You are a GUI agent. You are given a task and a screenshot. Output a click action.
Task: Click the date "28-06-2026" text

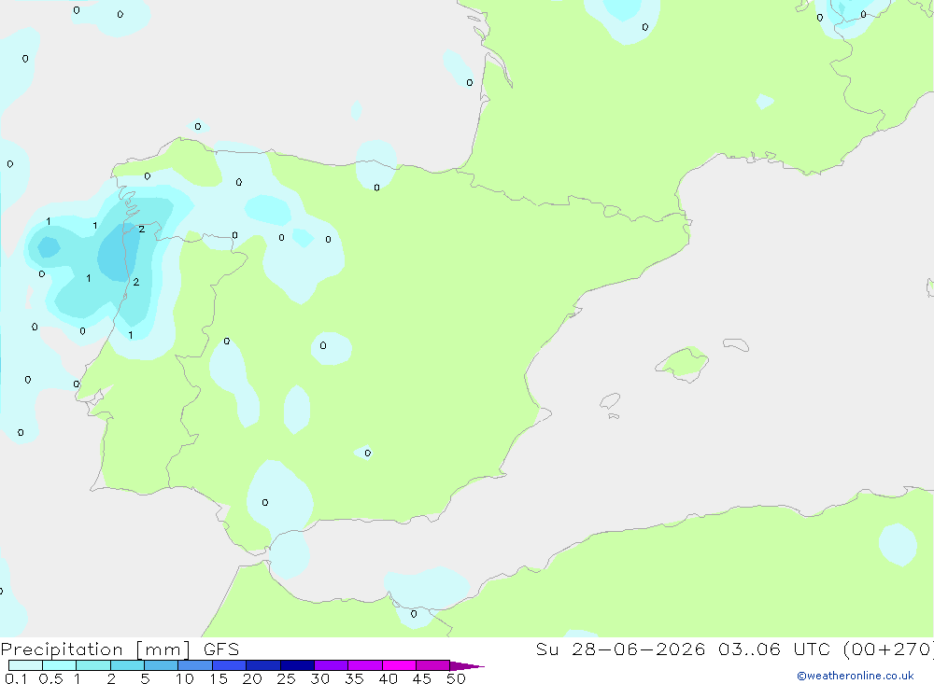[x=638, y=649]
